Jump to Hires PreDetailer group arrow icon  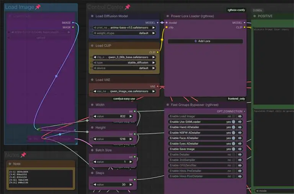240,171
